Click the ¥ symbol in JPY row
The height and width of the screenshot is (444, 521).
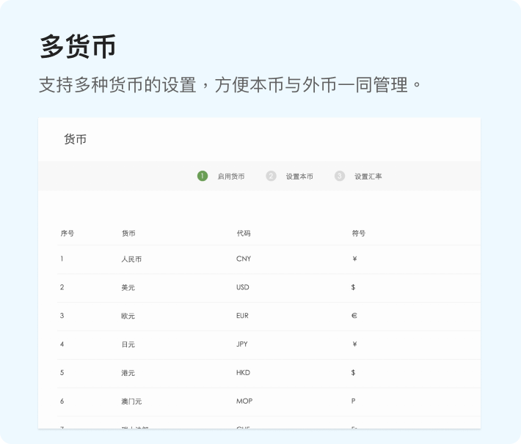[x=354, y=344]
